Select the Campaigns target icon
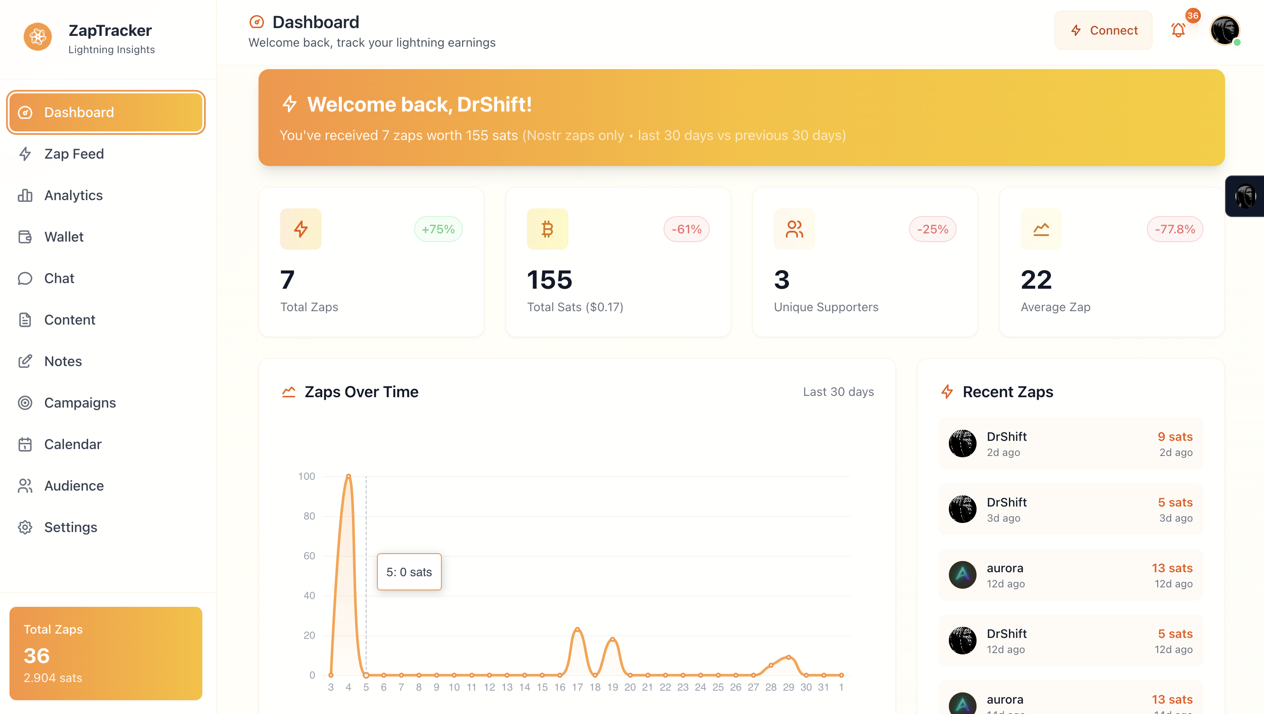This screenshot has width=1264, height=714. click(25, 402)
